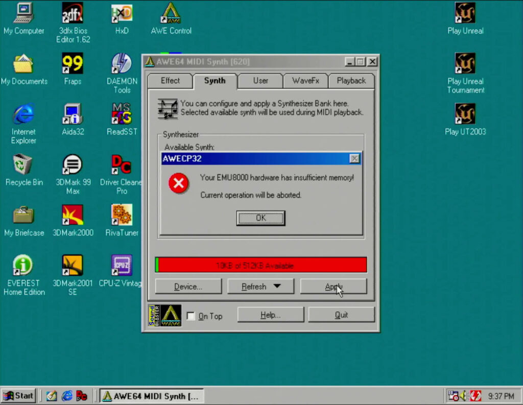This screenshot has height=405, width=523.
Task: Select the Synth tab
Action: click(x=215, y=81)
